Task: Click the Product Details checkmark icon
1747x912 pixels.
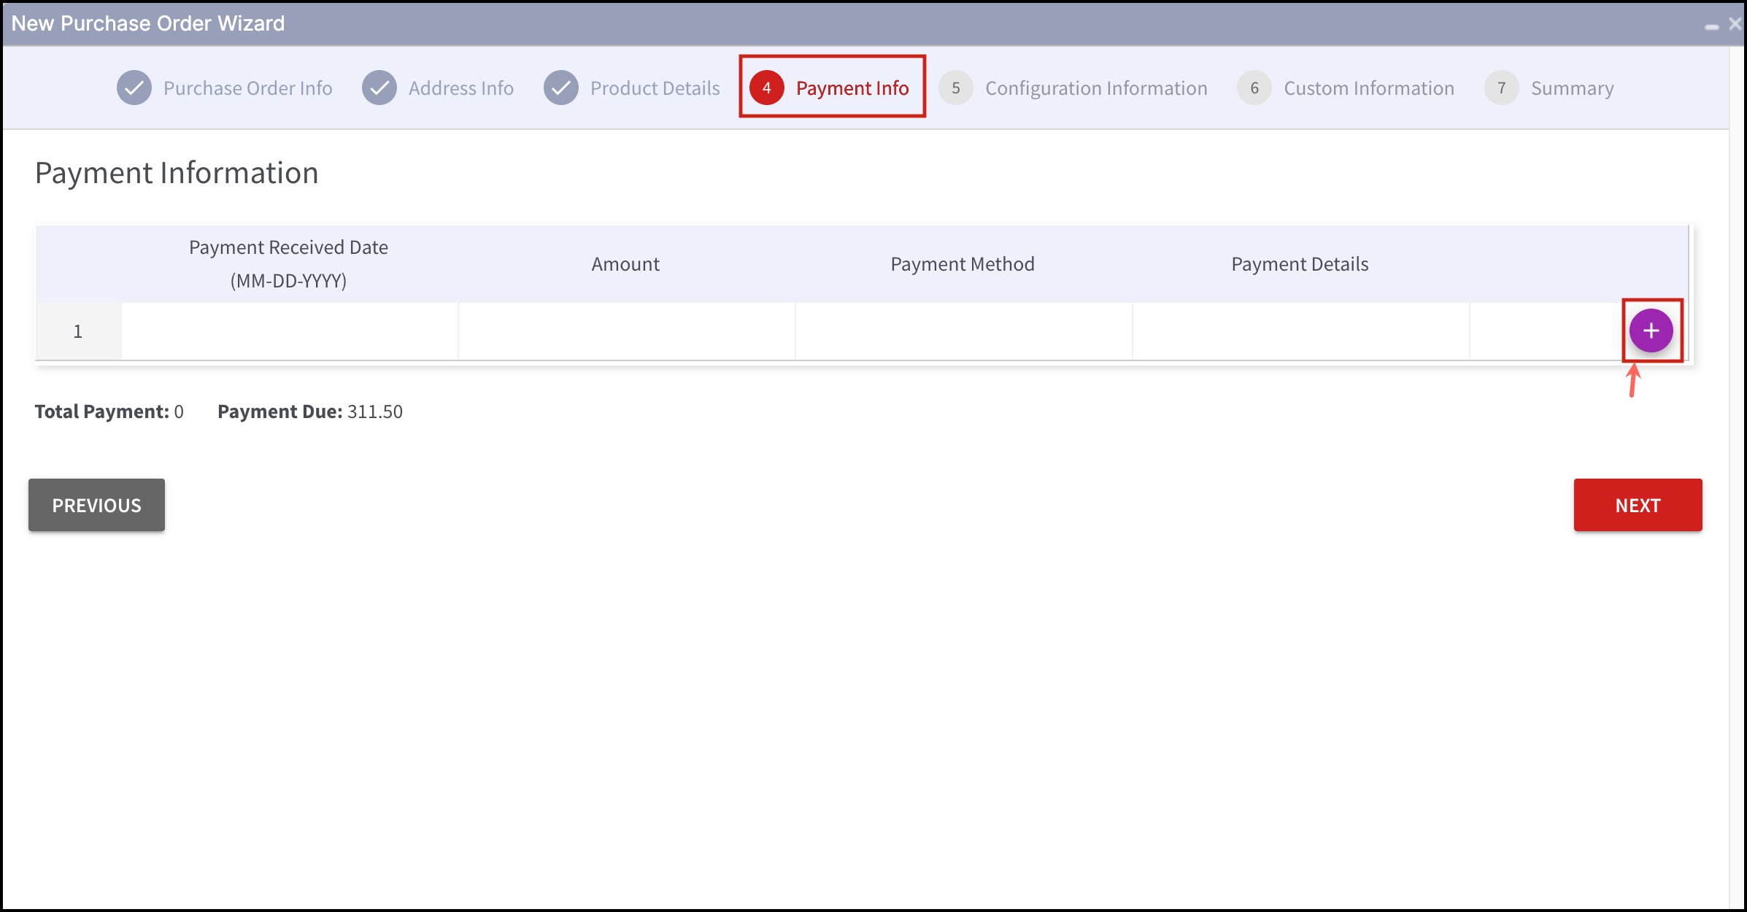Action: pos(560,88)
